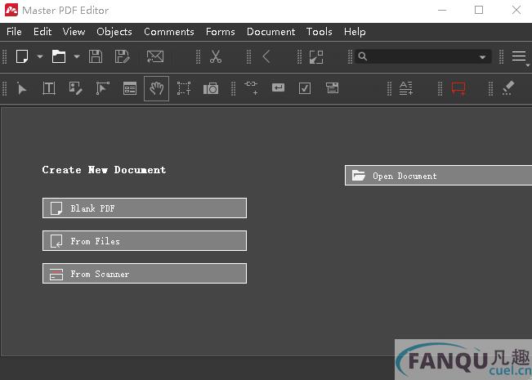
Task: Click the New Document page icon
Action: pyautogui.click(x=22, y=56)
